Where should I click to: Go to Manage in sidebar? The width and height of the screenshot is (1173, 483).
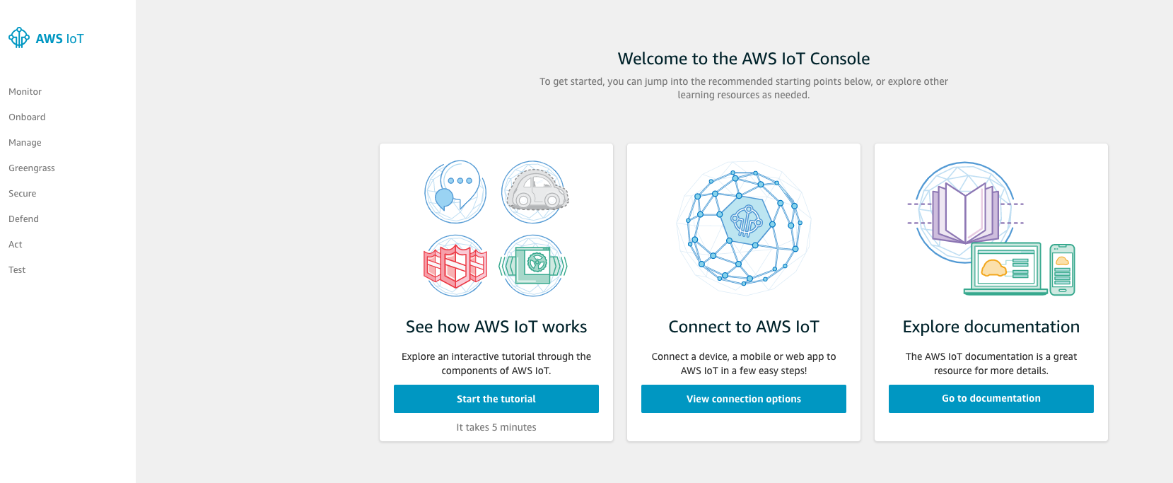point(25,143)
